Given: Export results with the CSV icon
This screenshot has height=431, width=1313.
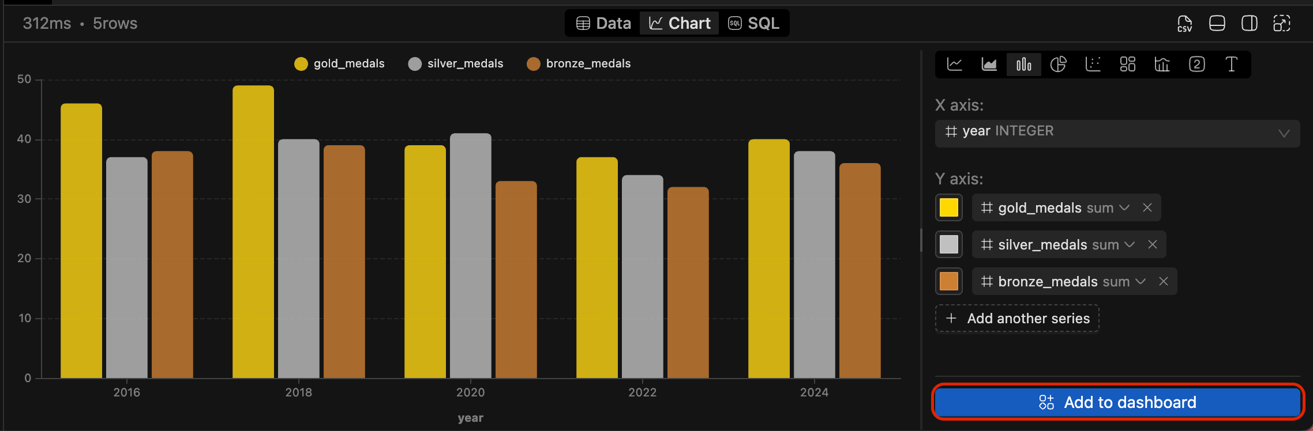Looking at the screenshot, I should (1184, 24).
